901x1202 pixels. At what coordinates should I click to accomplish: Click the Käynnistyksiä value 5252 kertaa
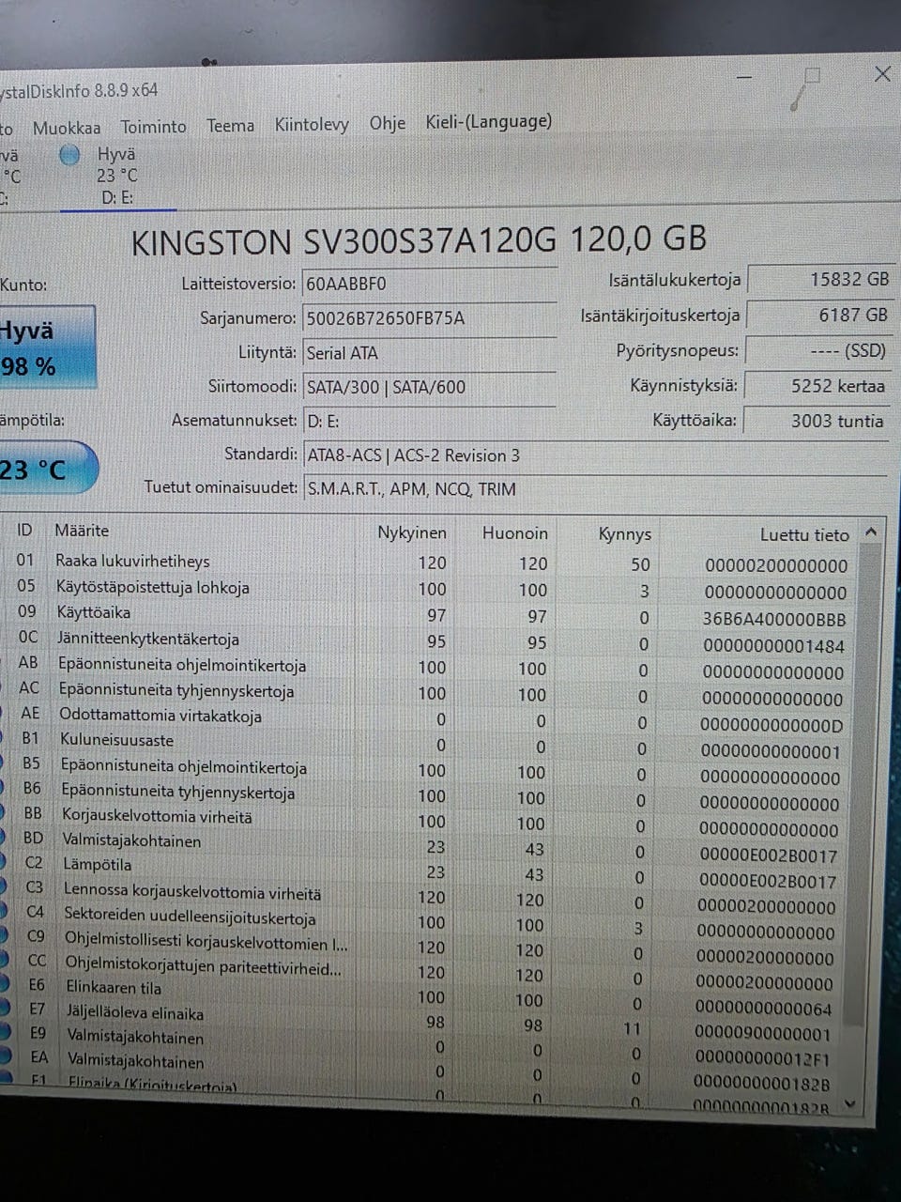[x=819, y=386]
